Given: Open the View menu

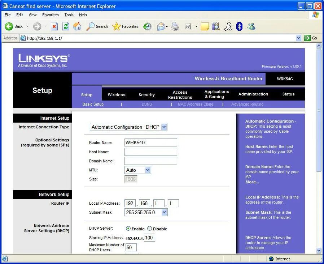Looking at the screenshot, I should (x=32, y=15).
